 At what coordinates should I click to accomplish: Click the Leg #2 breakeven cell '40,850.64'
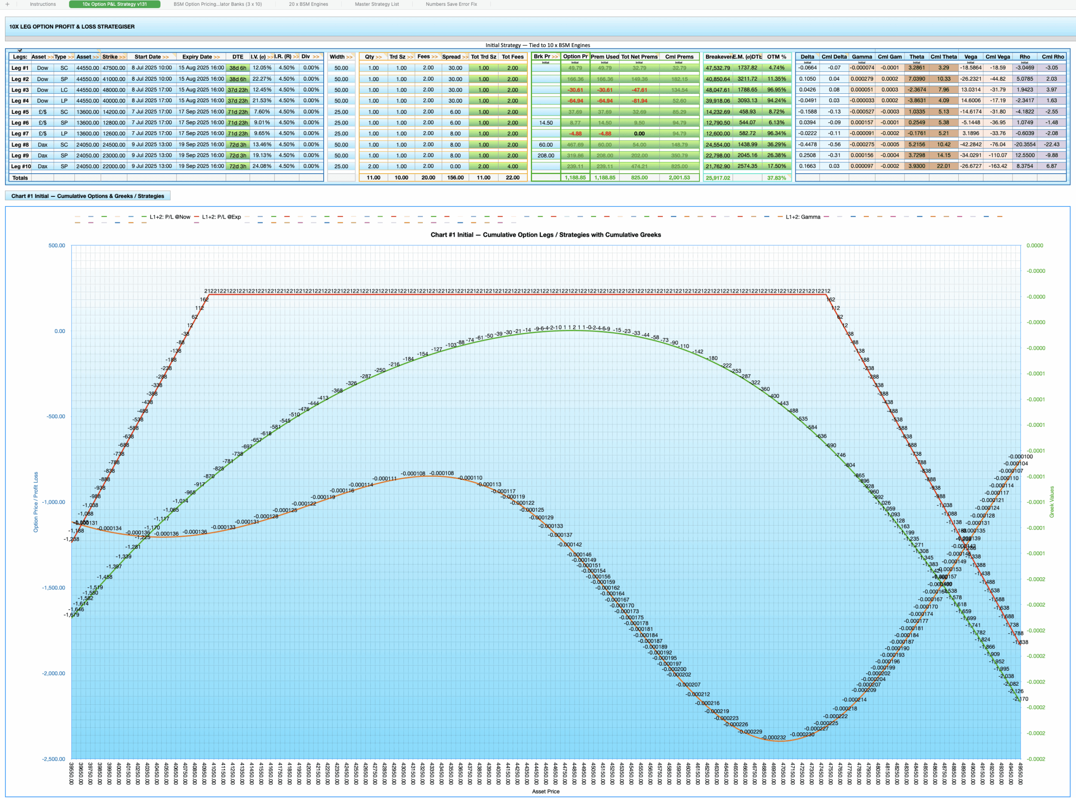click(717, 79)
